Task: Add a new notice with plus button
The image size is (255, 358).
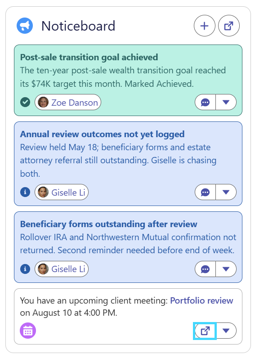Action: [x=204, y=26]
